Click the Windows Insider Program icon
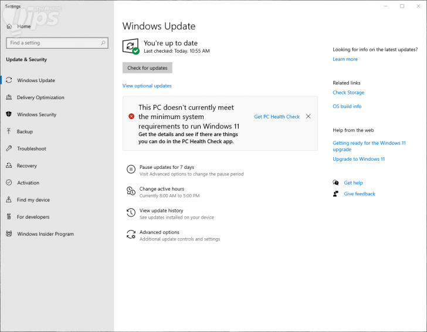427x332 pixels. tap(9, 233)
